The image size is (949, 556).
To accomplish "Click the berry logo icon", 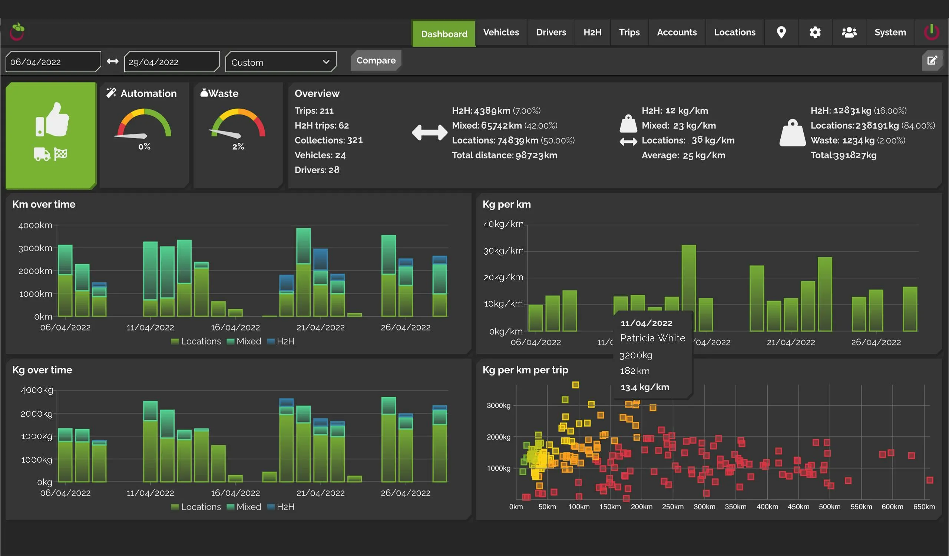I will 17,31.
